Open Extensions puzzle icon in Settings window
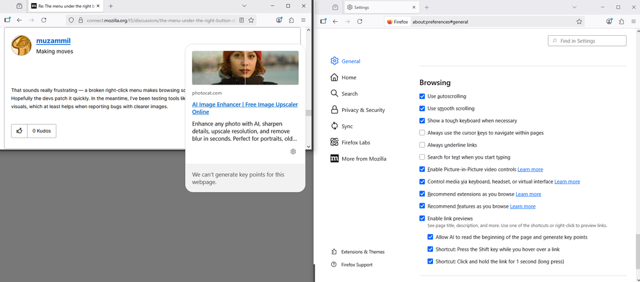Viewport: 640px width, 282px height. coord(621,21)
